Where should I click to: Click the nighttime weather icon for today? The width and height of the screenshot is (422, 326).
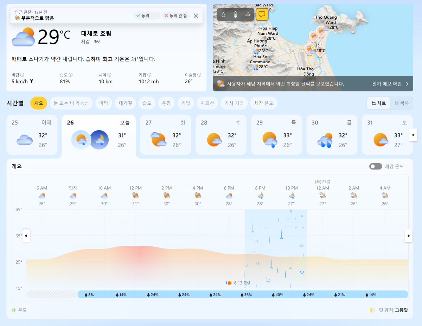[x=99, y=140]
